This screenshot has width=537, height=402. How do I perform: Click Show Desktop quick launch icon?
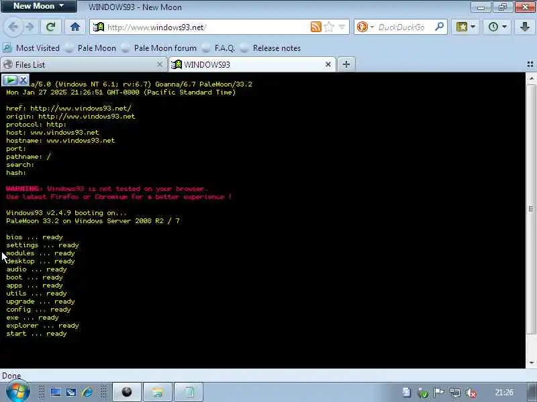56,392
